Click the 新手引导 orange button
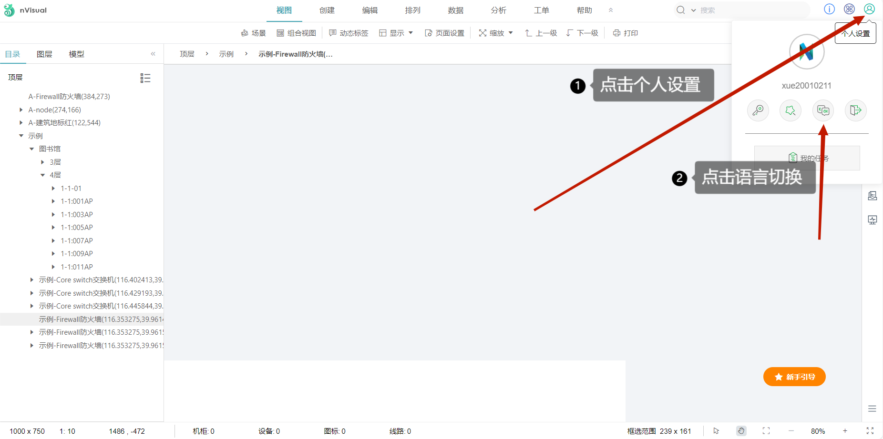The image size is (883, 439). (794, 377)
